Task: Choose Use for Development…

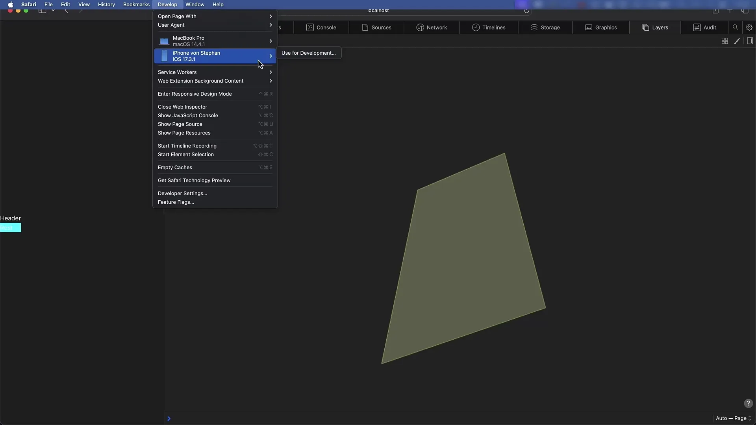Action: pos(309,53)
